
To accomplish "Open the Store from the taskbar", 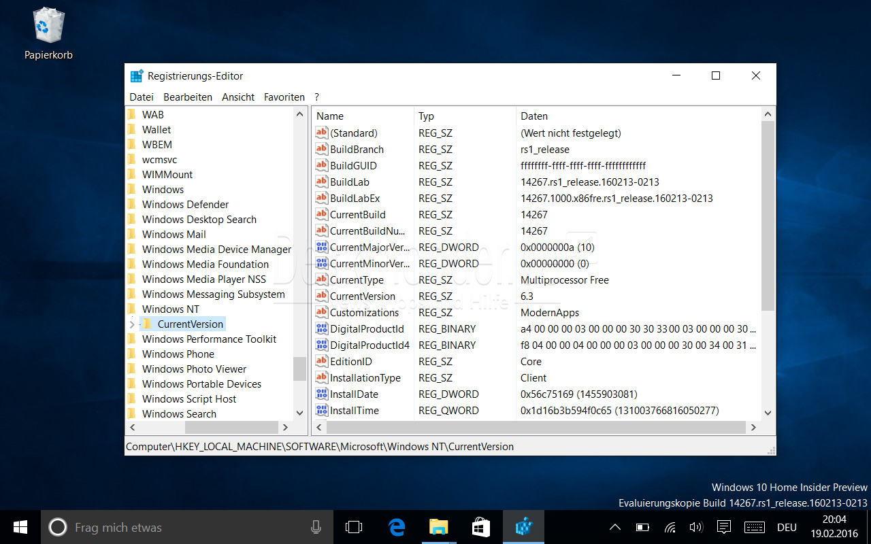I will click(x=481, y=527).
